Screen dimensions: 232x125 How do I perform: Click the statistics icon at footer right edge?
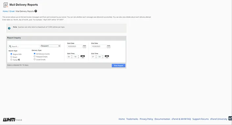click(230, 118)
